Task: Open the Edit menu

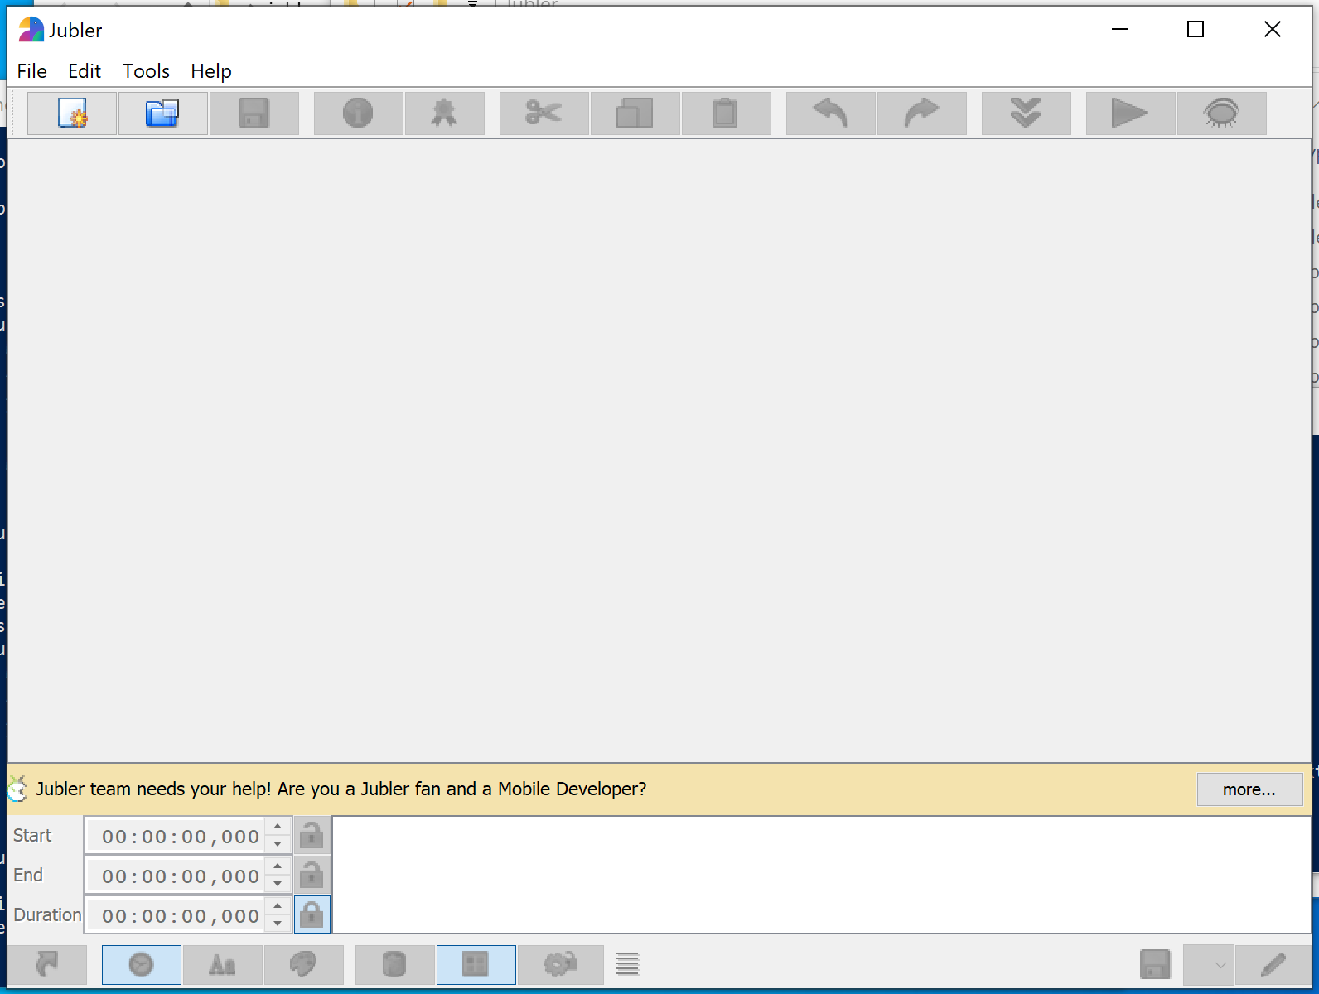Action: point(85,71)
